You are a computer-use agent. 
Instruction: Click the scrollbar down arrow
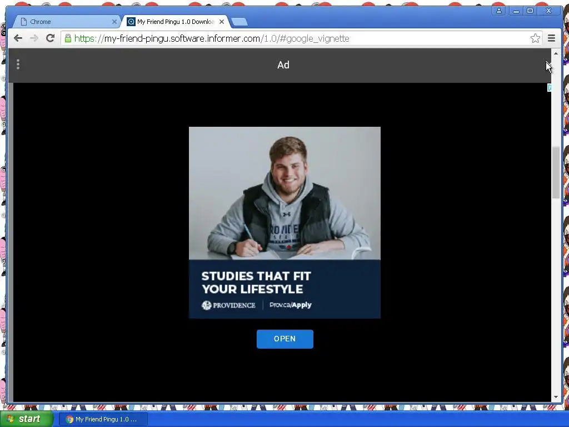(556, 397)
